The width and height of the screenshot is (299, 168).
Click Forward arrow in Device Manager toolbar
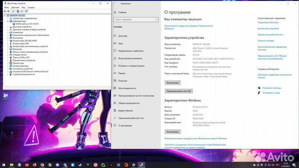(x=8, y=11)
